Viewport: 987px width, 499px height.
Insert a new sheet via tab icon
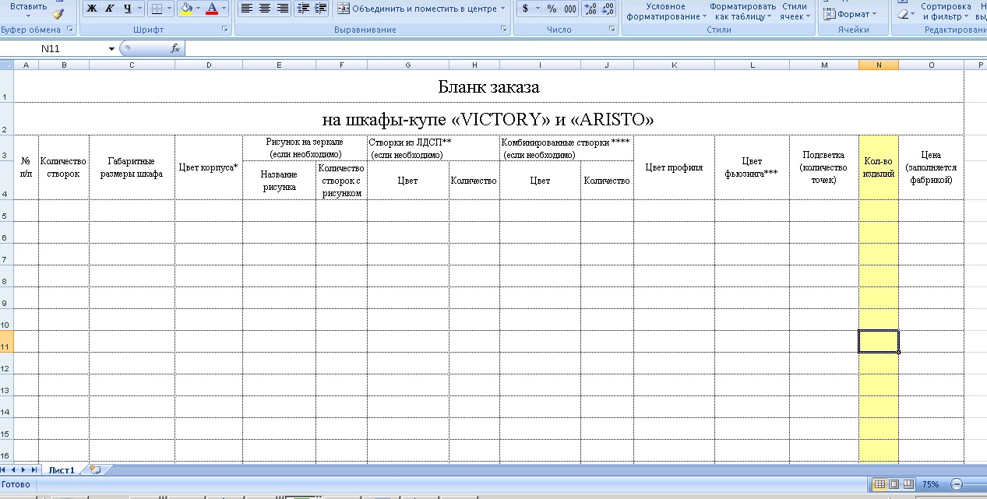(95, 470)
